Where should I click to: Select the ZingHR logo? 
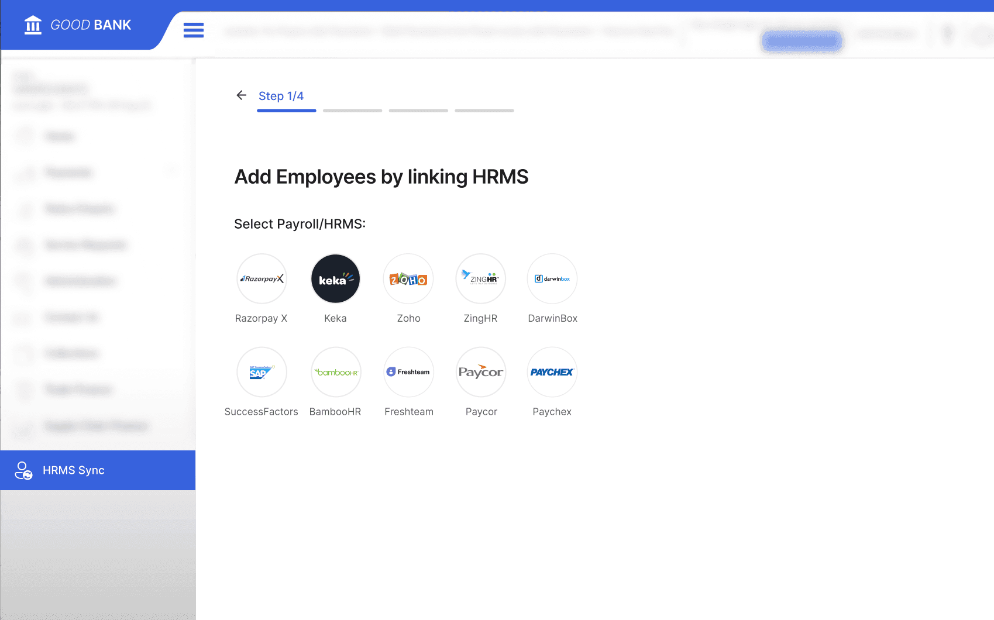click(481, 278)
